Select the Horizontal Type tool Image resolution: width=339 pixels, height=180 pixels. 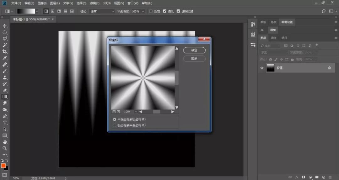coord(5,122)
